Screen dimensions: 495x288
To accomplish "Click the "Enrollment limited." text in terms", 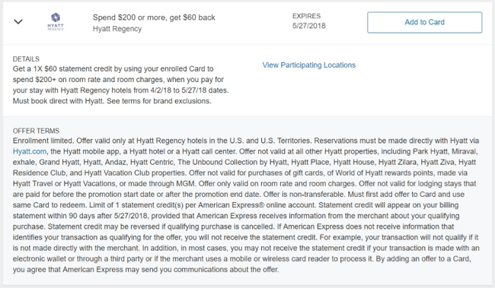I will (43, 141).
